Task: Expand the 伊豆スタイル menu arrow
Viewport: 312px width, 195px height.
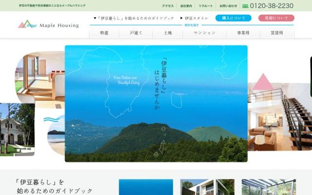Action: click(x=181, y=18)
